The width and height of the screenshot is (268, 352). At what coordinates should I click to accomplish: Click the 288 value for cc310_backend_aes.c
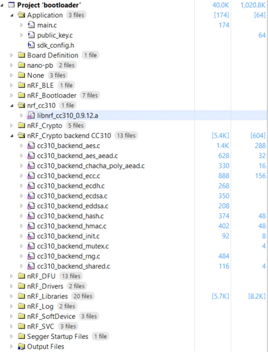click(x=260, y=145)
